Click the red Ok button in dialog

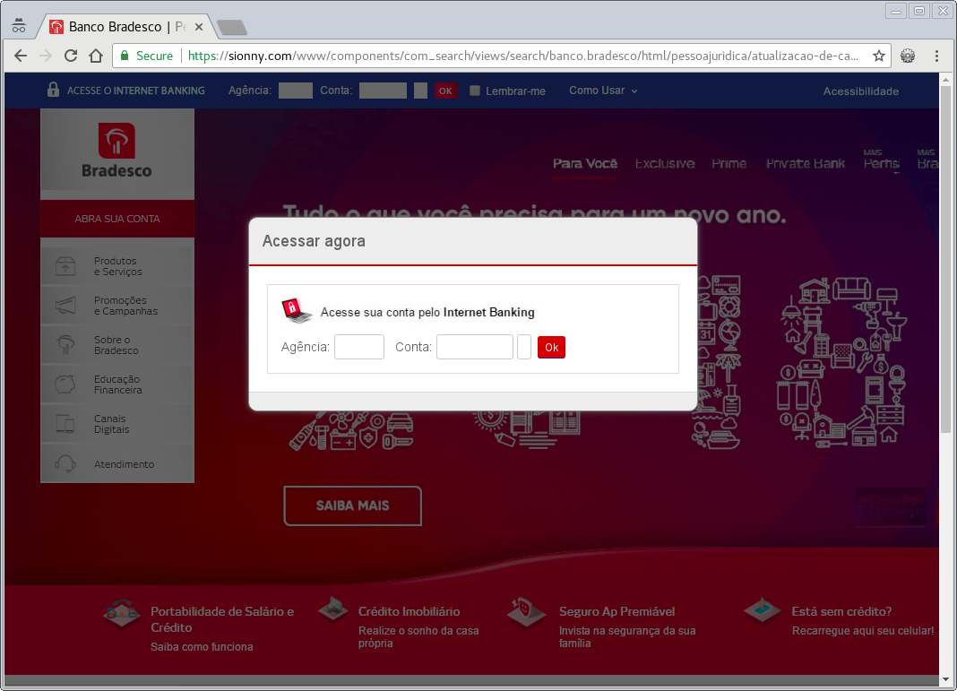(551, 348)
